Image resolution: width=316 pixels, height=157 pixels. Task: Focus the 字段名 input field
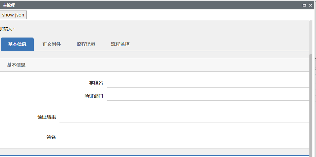[x=208, y=83]
